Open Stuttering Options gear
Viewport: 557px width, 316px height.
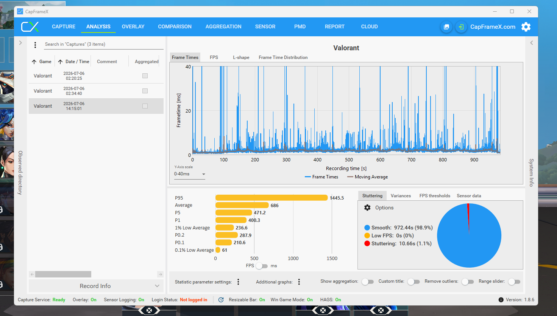(x=367, y=208)
